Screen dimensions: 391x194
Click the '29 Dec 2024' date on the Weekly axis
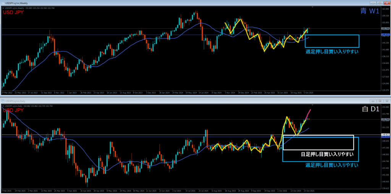(x=243, y=92)
